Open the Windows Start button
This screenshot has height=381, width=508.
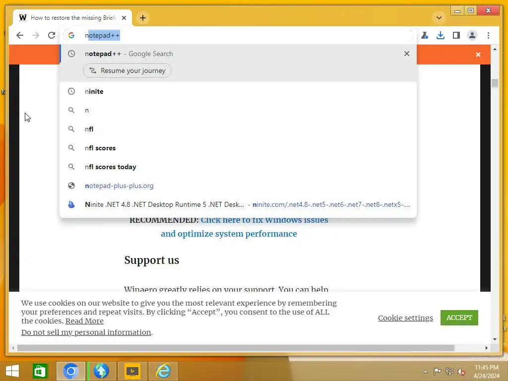12,371
